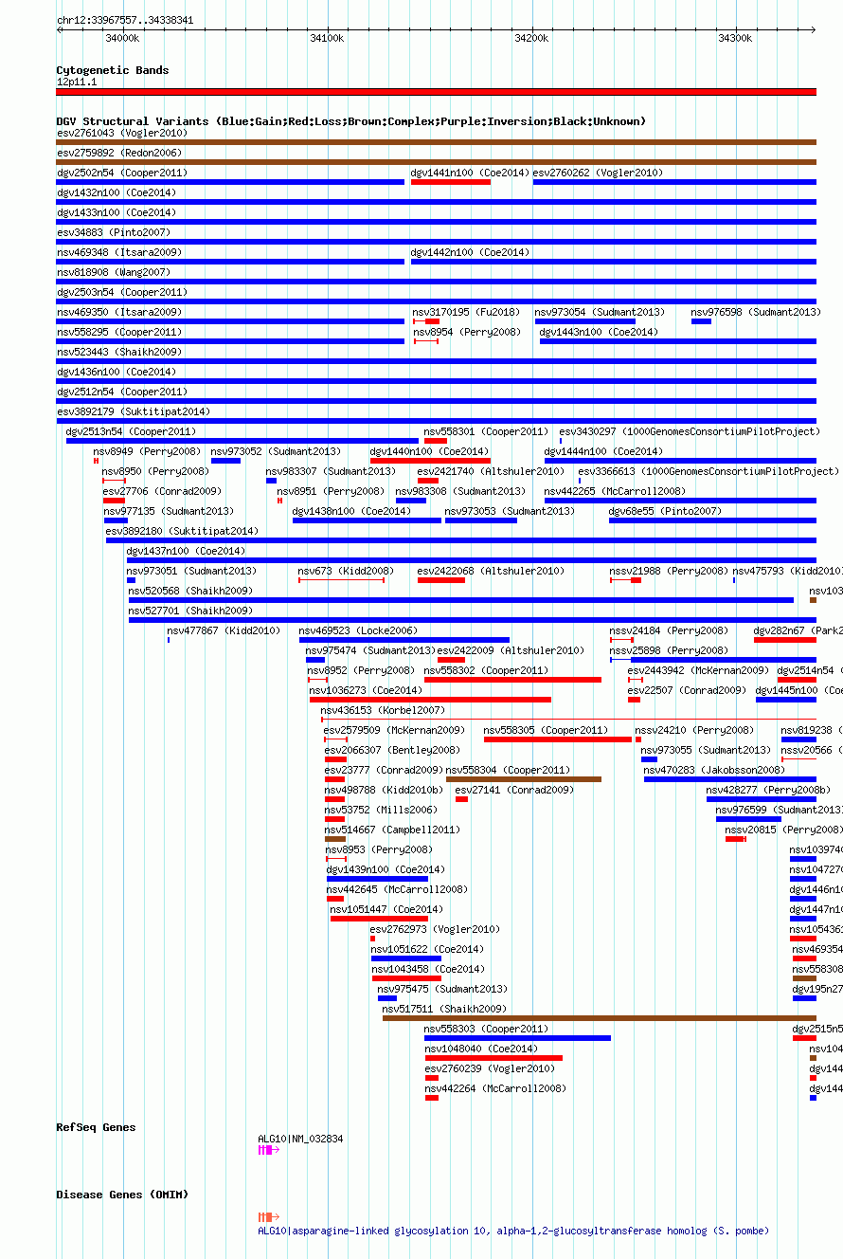Select esv3430297 1000GenomesConsortiumPilotProject variant
This screenshot has width=843, height=1259.
click(x=690, y=431)
